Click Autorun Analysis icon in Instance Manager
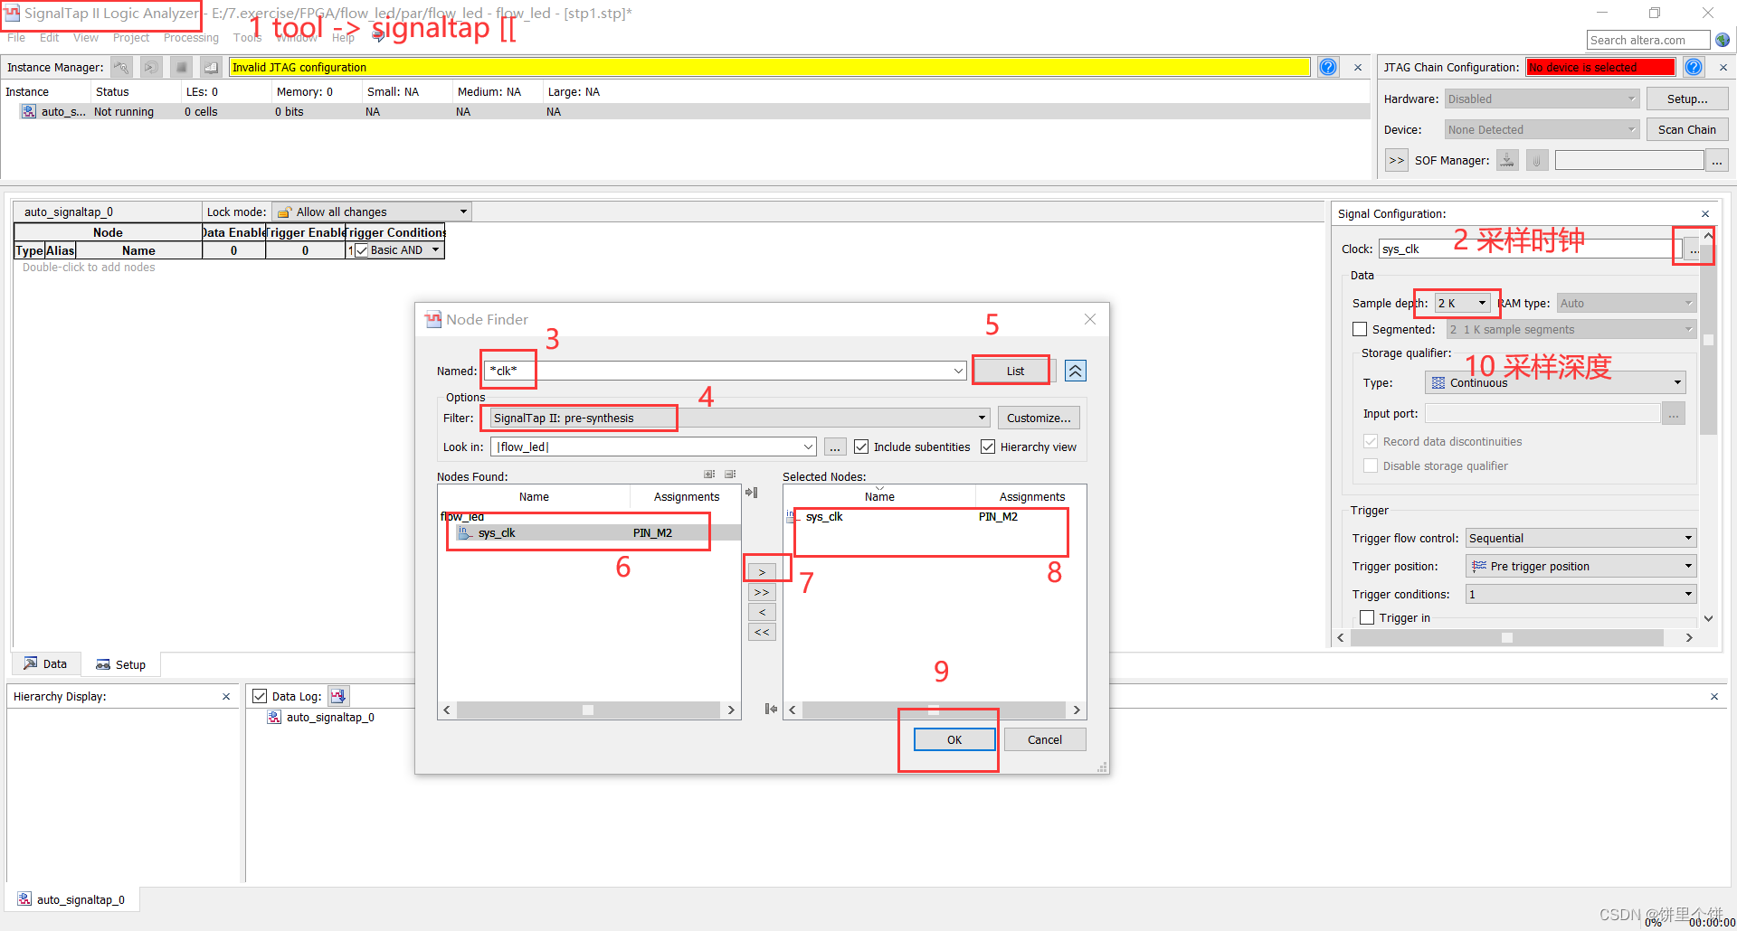1737x931 pixels. click(151, 67)
